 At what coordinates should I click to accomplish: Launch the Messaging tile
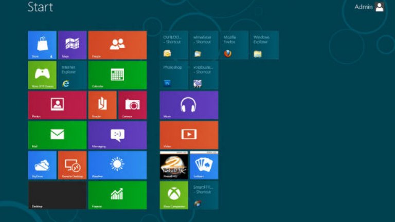117,135
